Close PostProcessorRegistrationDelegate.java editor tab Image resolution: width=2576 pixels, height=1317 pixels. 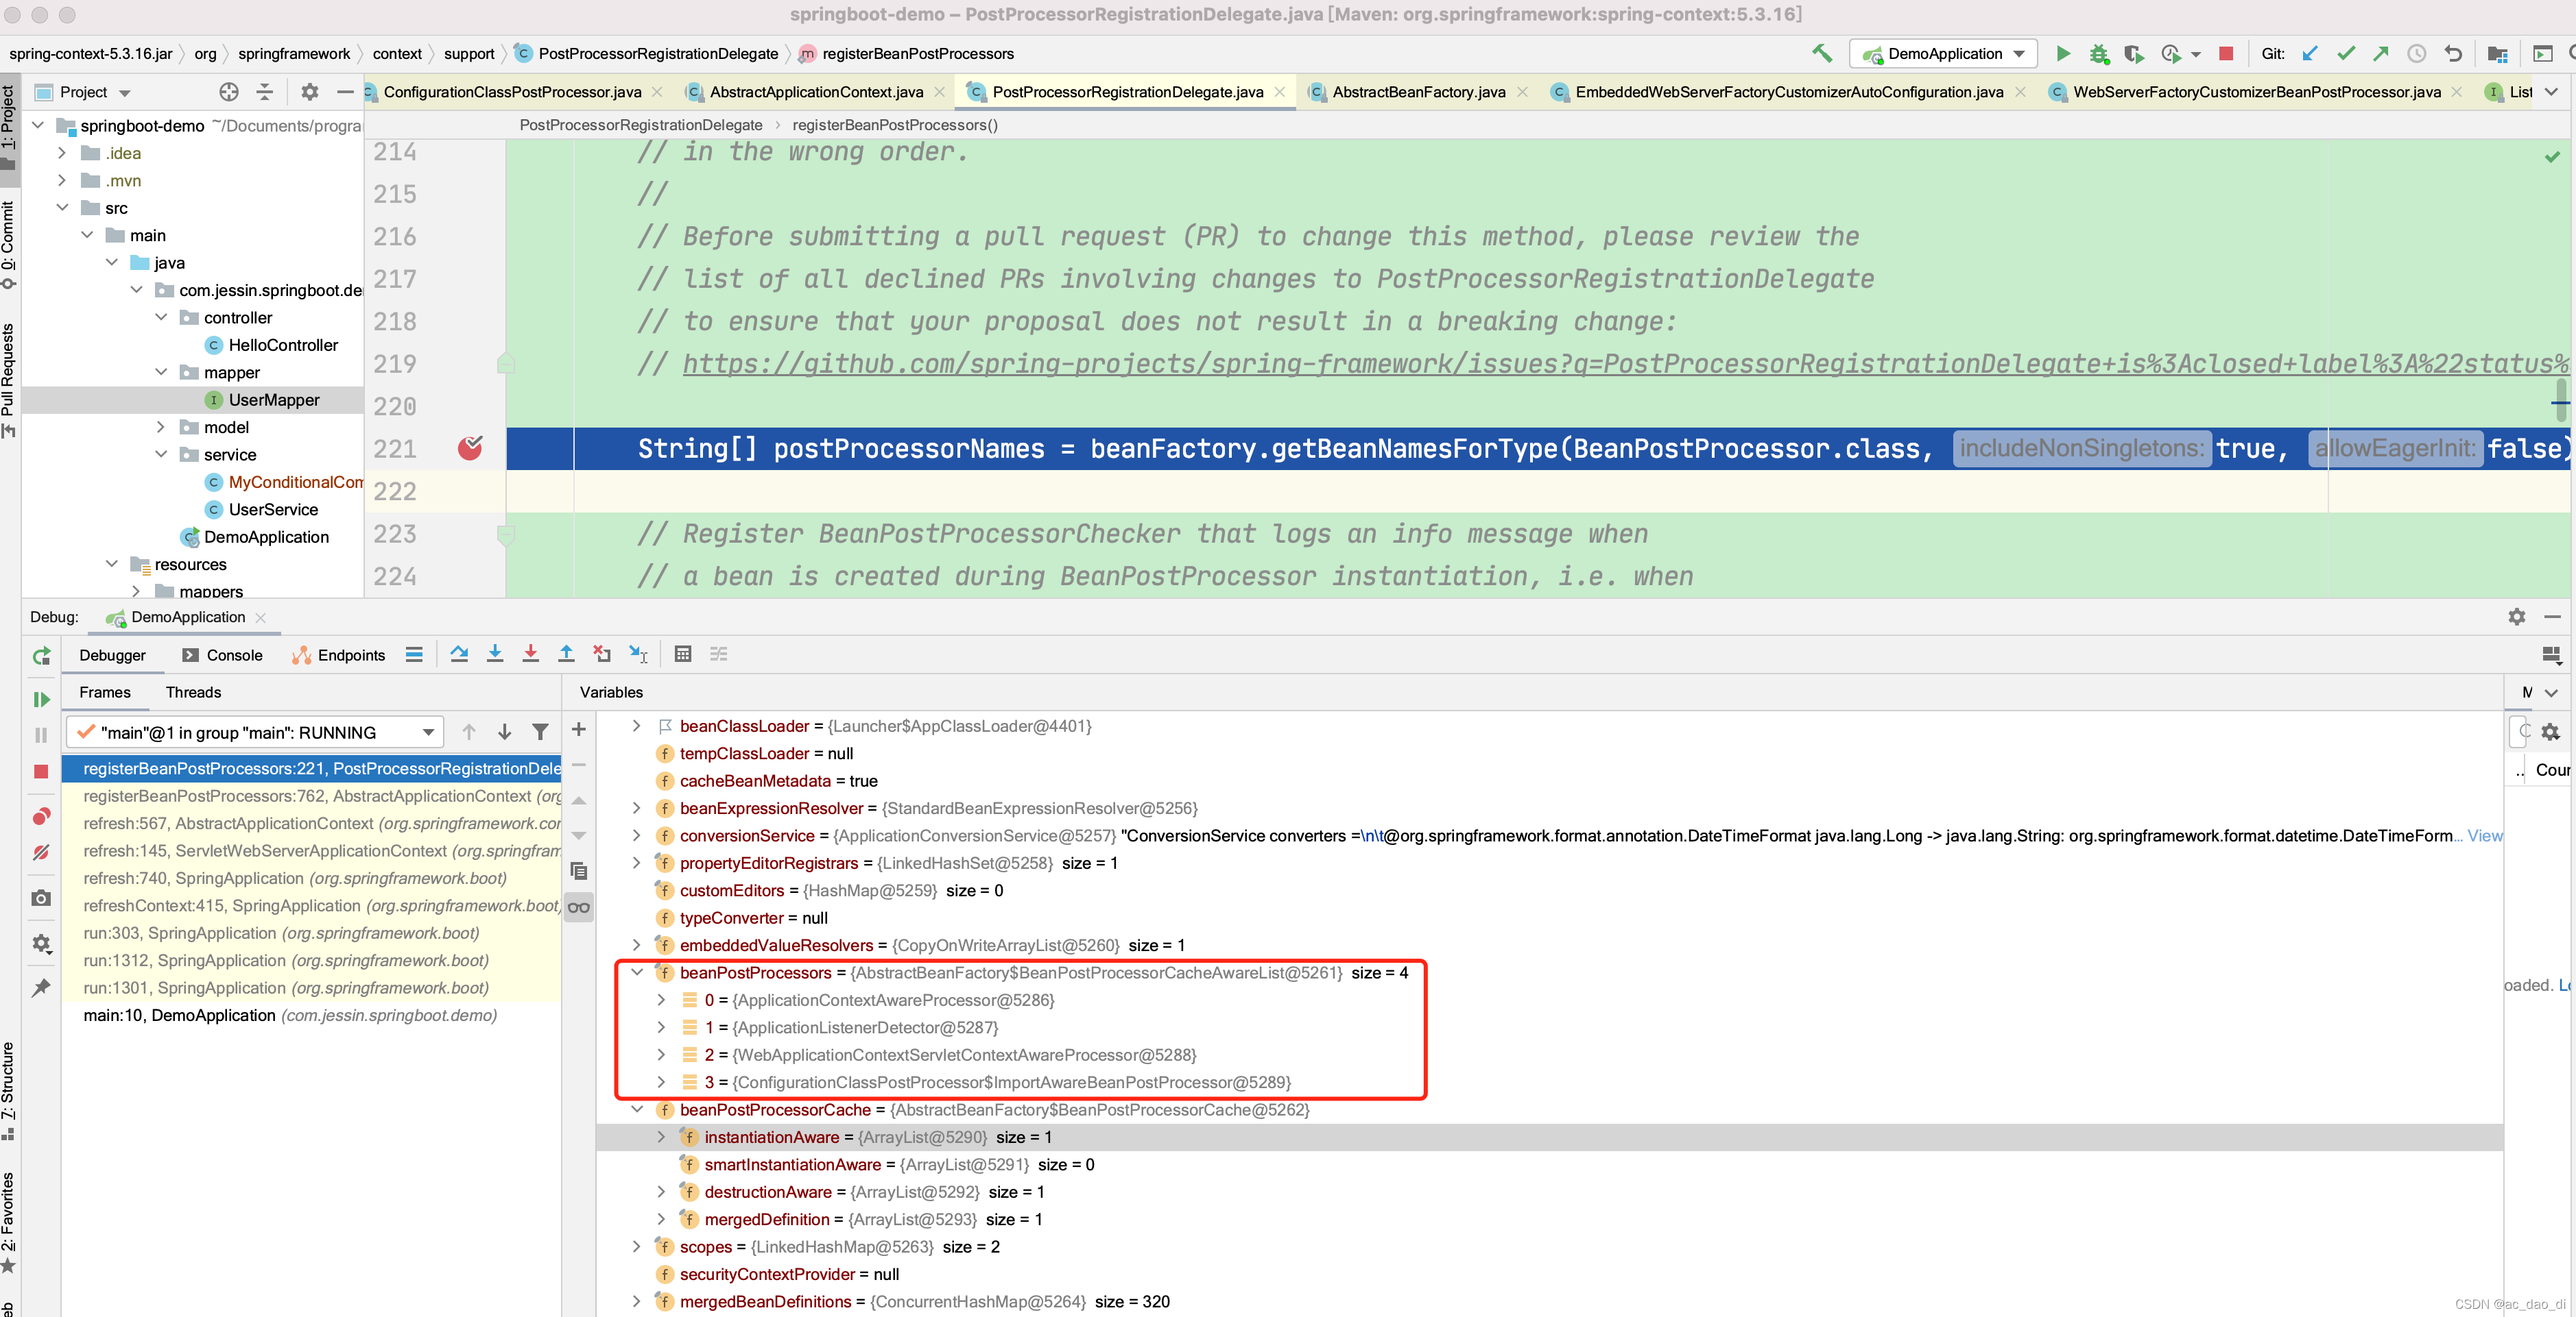pyautogui.click(x=1279, y=92)
